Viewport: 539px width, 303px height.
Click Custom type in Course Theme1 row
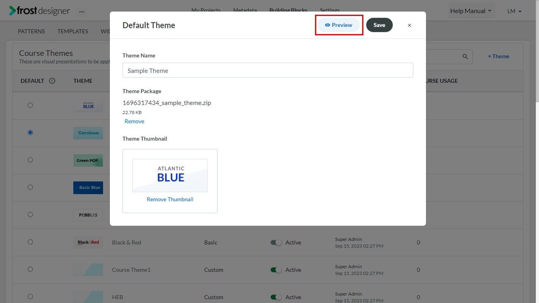(213, 270)
